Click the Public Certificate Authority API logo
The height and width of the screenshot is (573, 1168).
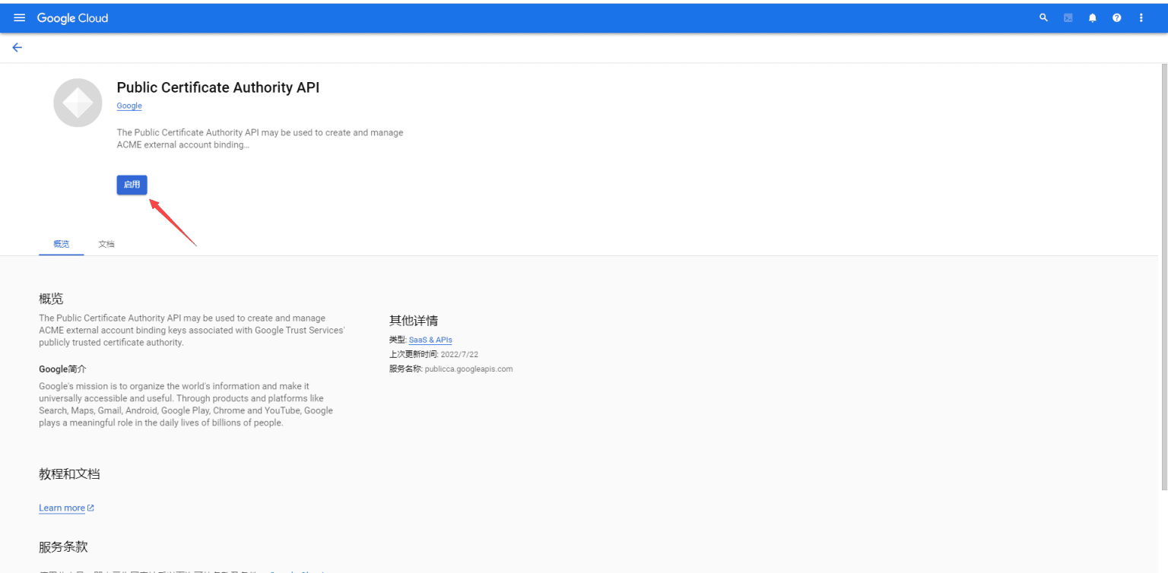pos(78,103)
